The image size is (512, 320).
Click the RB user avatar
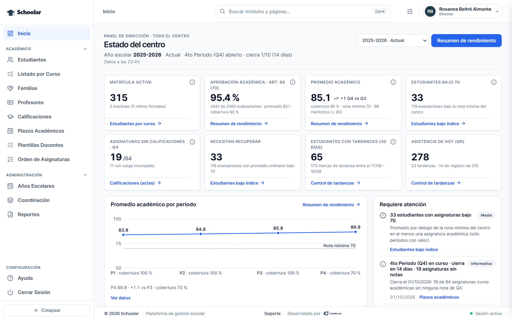click(x=430, y=12)
